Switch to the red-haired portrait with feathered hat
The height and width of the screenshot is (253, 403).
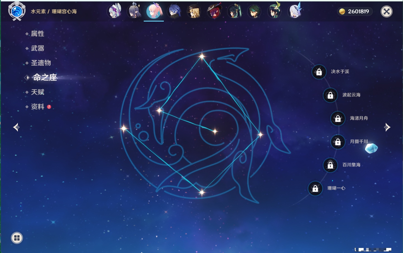(x=214, y=11)
